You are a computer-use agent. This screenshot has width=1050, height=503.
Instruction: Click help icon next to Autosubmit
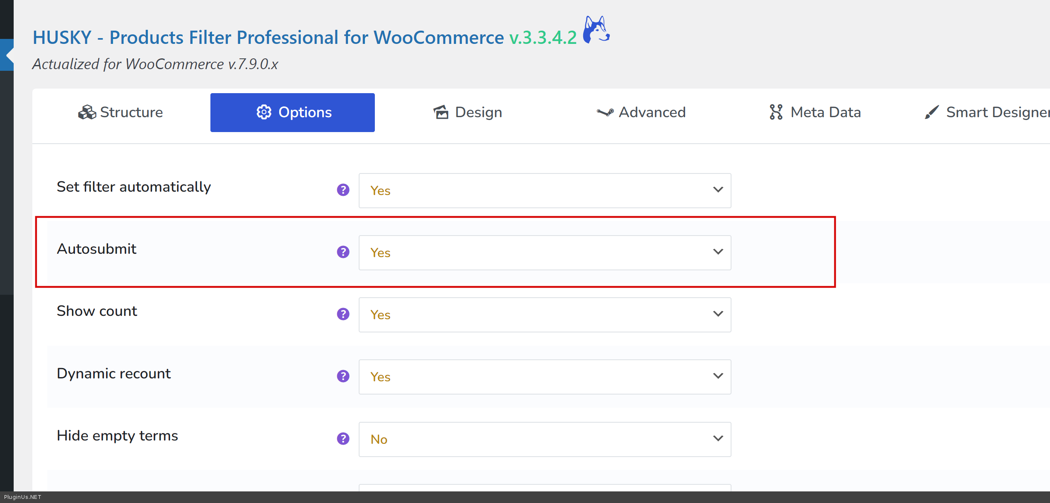[x=343, y=252]
